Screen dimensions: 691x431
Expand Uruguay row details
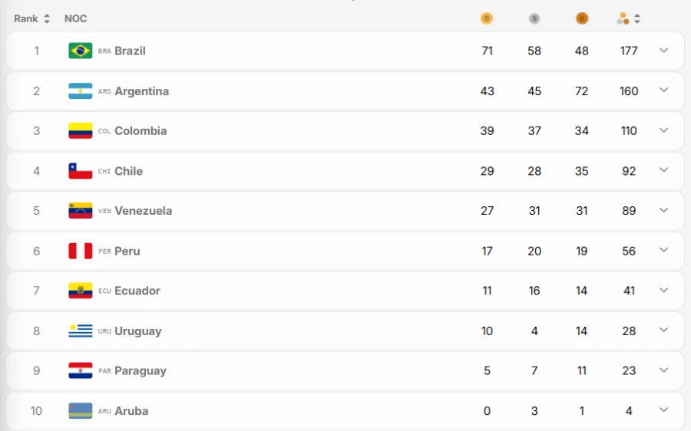click(663, 331)
